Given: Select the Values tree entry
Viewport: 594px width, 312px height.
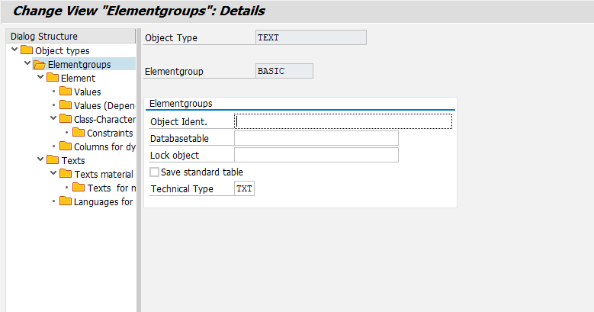Looking at the screenshot, I should coord(87,92).
